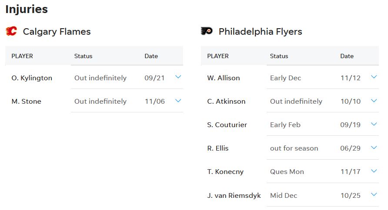
Task: Expand M. Stone injury details chevron
Action: (x=178, y=101)
